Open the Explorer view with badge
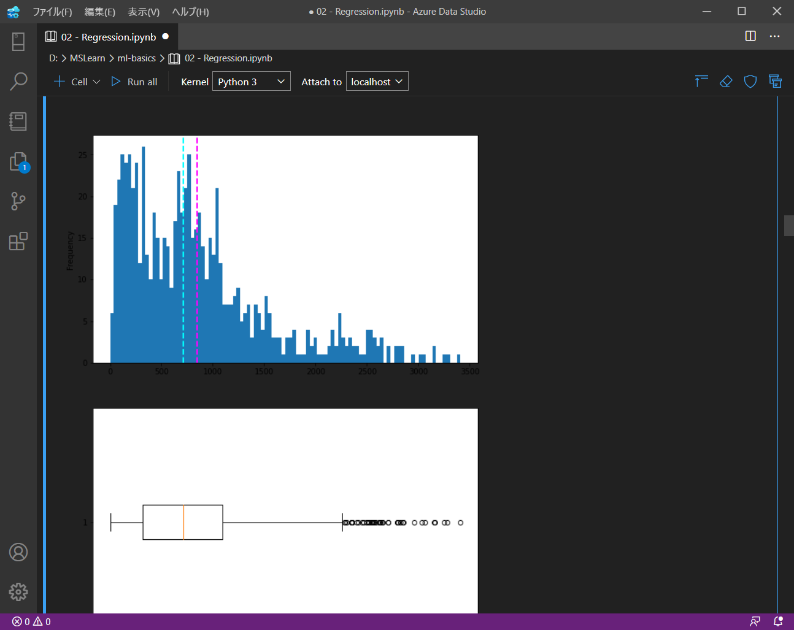 (x=18, y=162)
